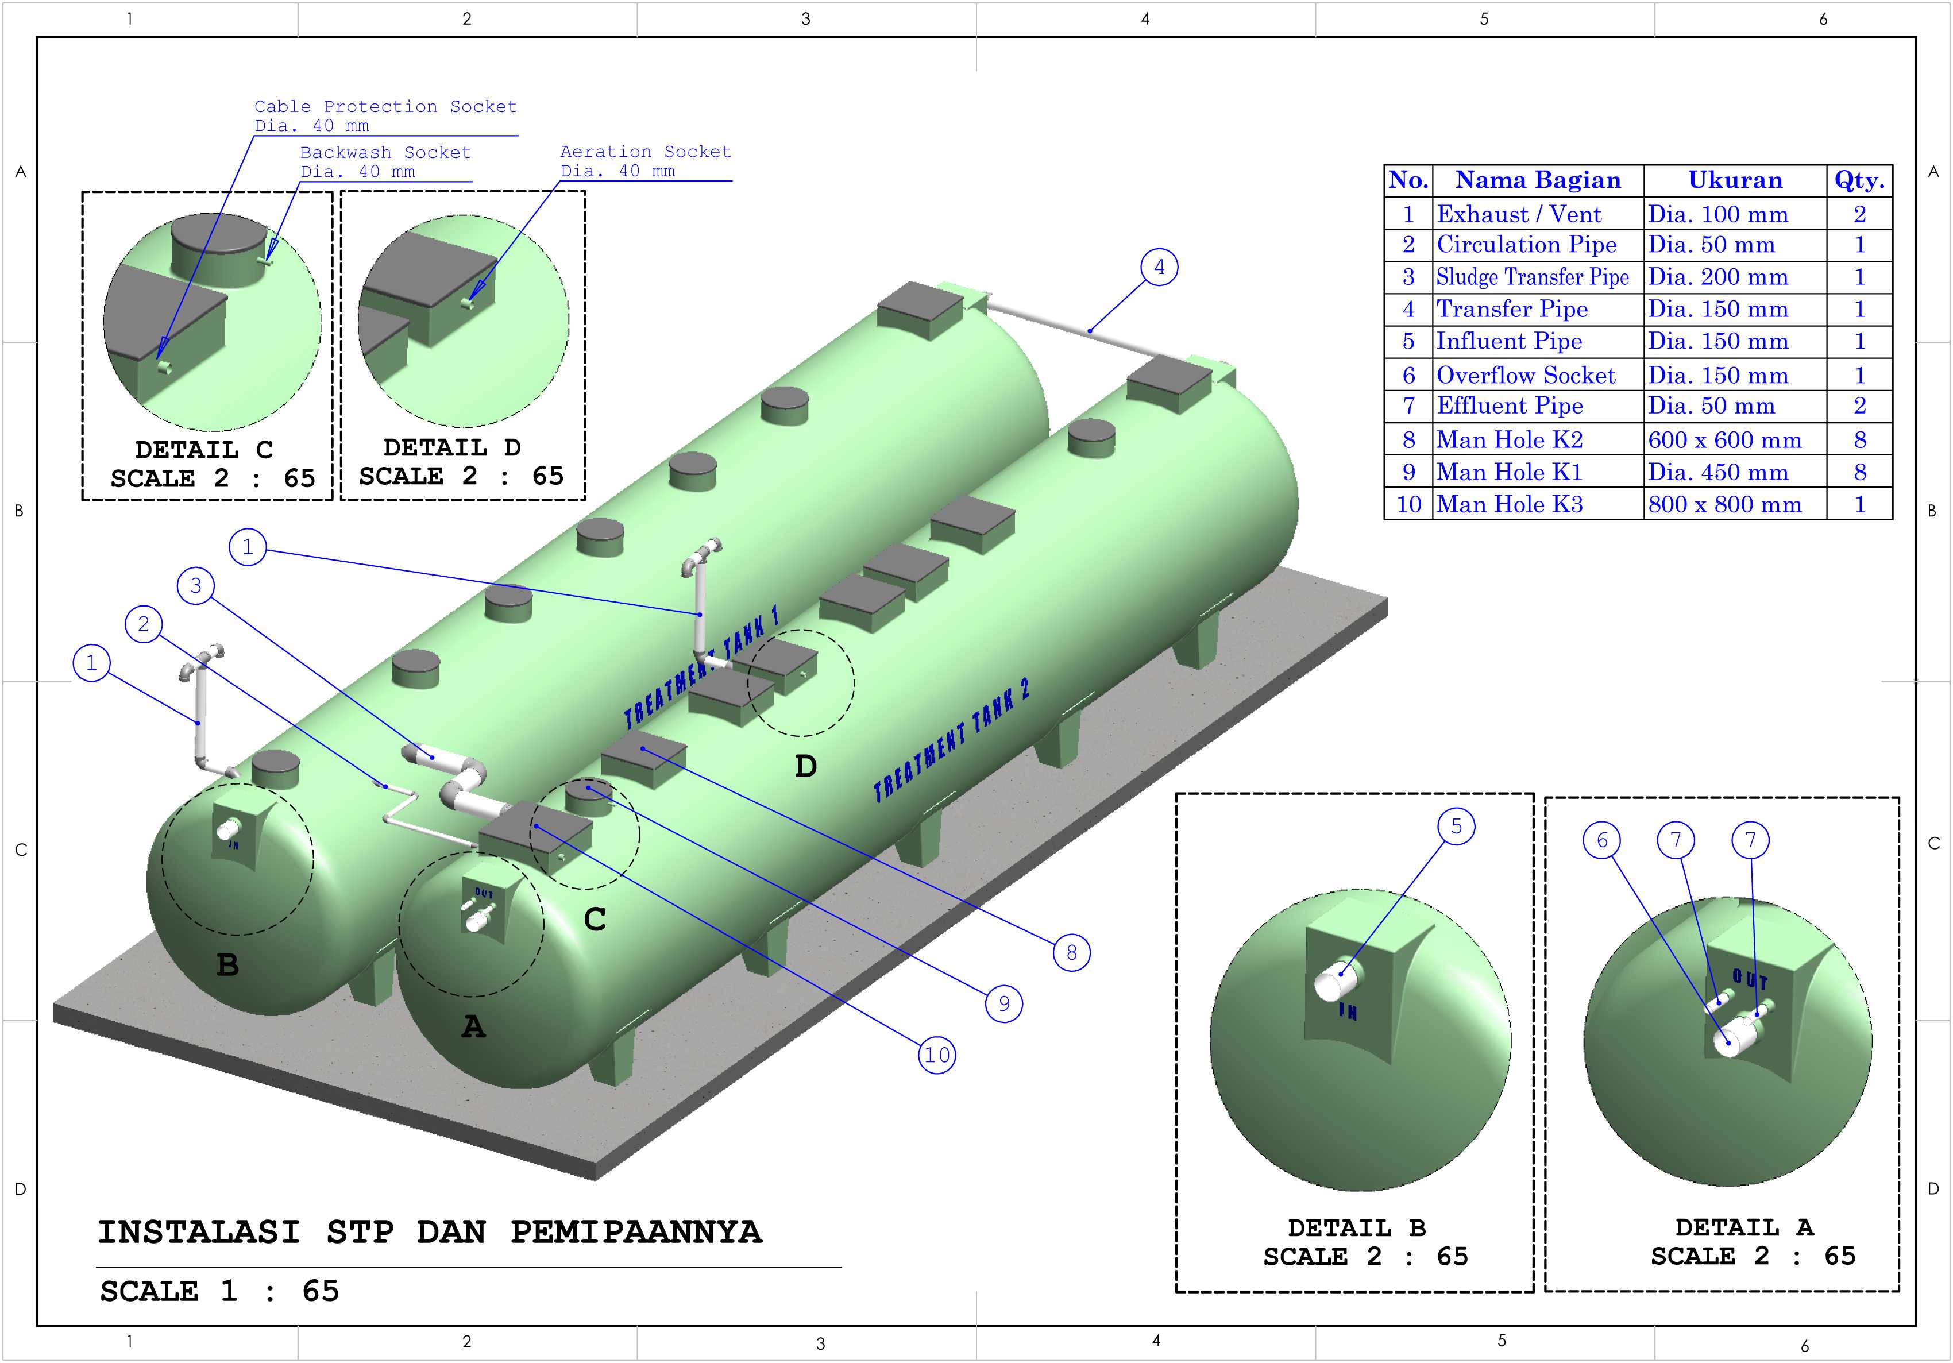Select the "DETAIL C" view title
Screen dimensions: 1953x1363
pos(204,449)
